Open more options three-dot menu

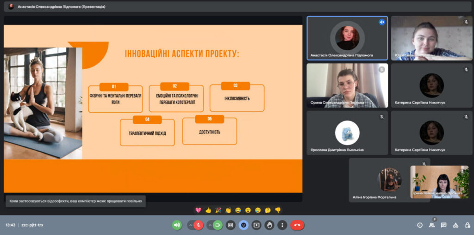pos(282,225)
